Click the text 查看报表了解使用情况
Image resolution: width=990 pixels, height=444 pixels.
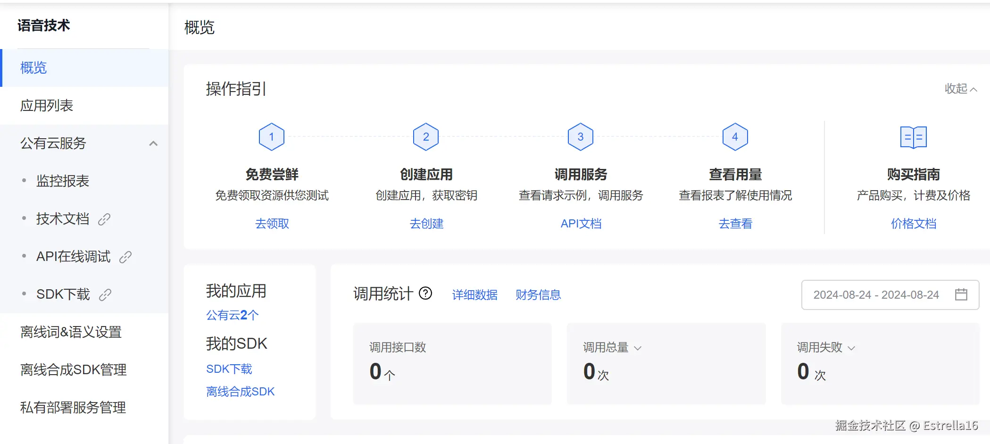point(735,195)
